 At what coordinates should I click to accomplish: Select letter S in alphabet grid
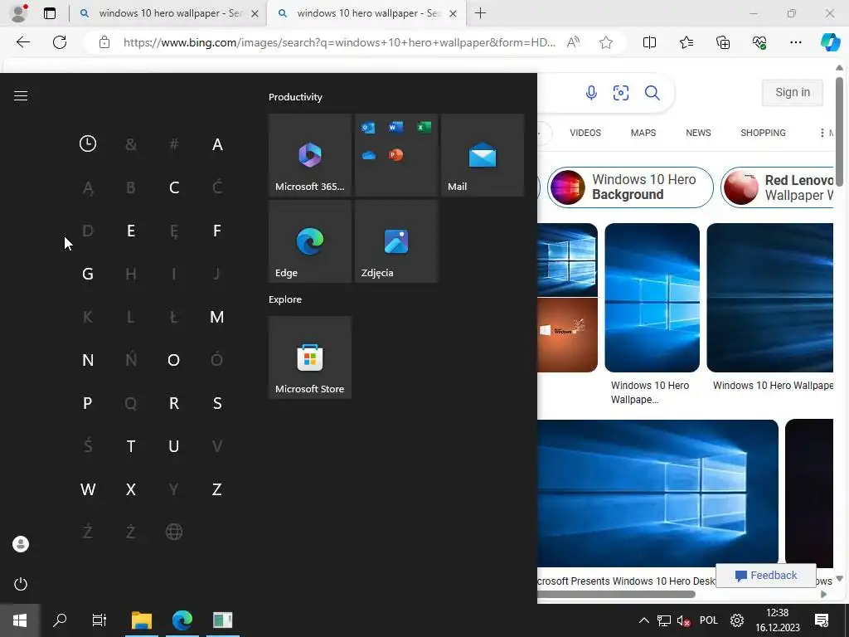217,403
